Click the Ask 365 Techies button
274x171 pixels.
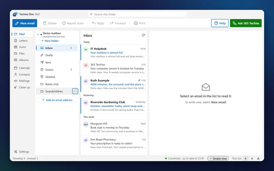(246, 23)
